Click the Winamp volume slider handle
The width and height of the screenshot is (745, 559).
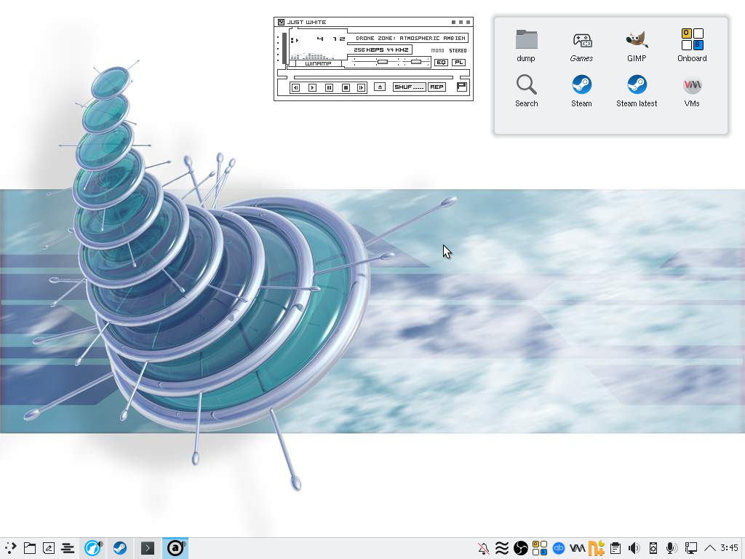383,62
